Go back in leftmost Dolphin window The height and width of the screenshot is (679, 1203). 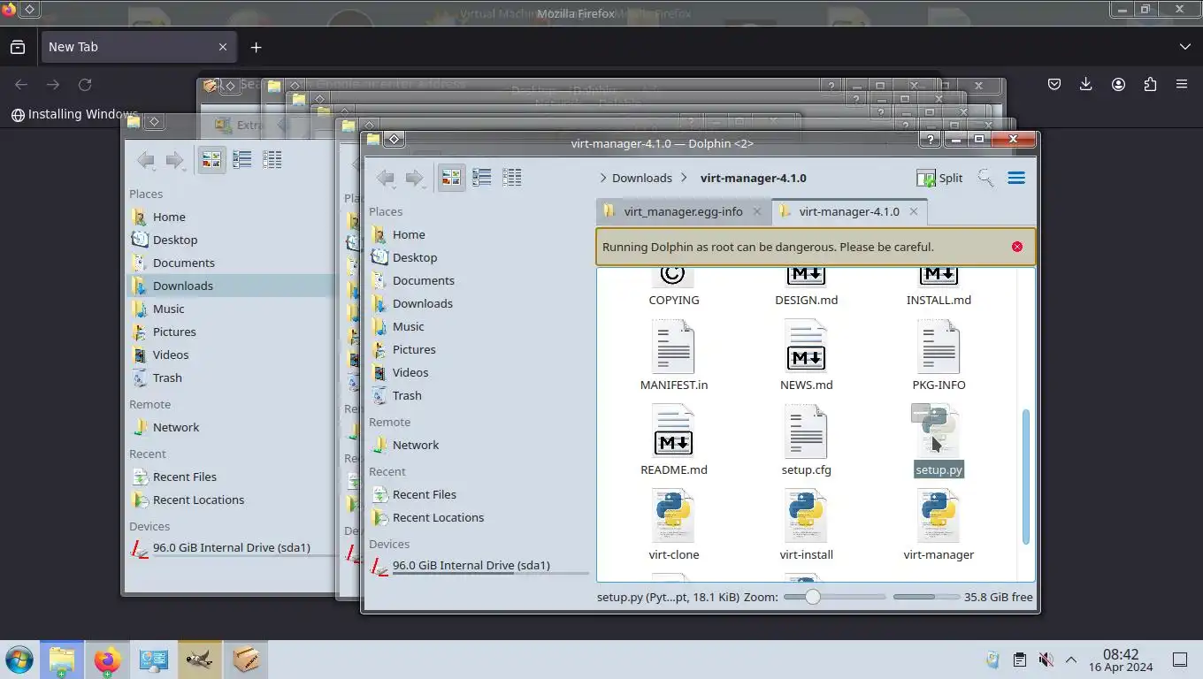pos(146,160)
